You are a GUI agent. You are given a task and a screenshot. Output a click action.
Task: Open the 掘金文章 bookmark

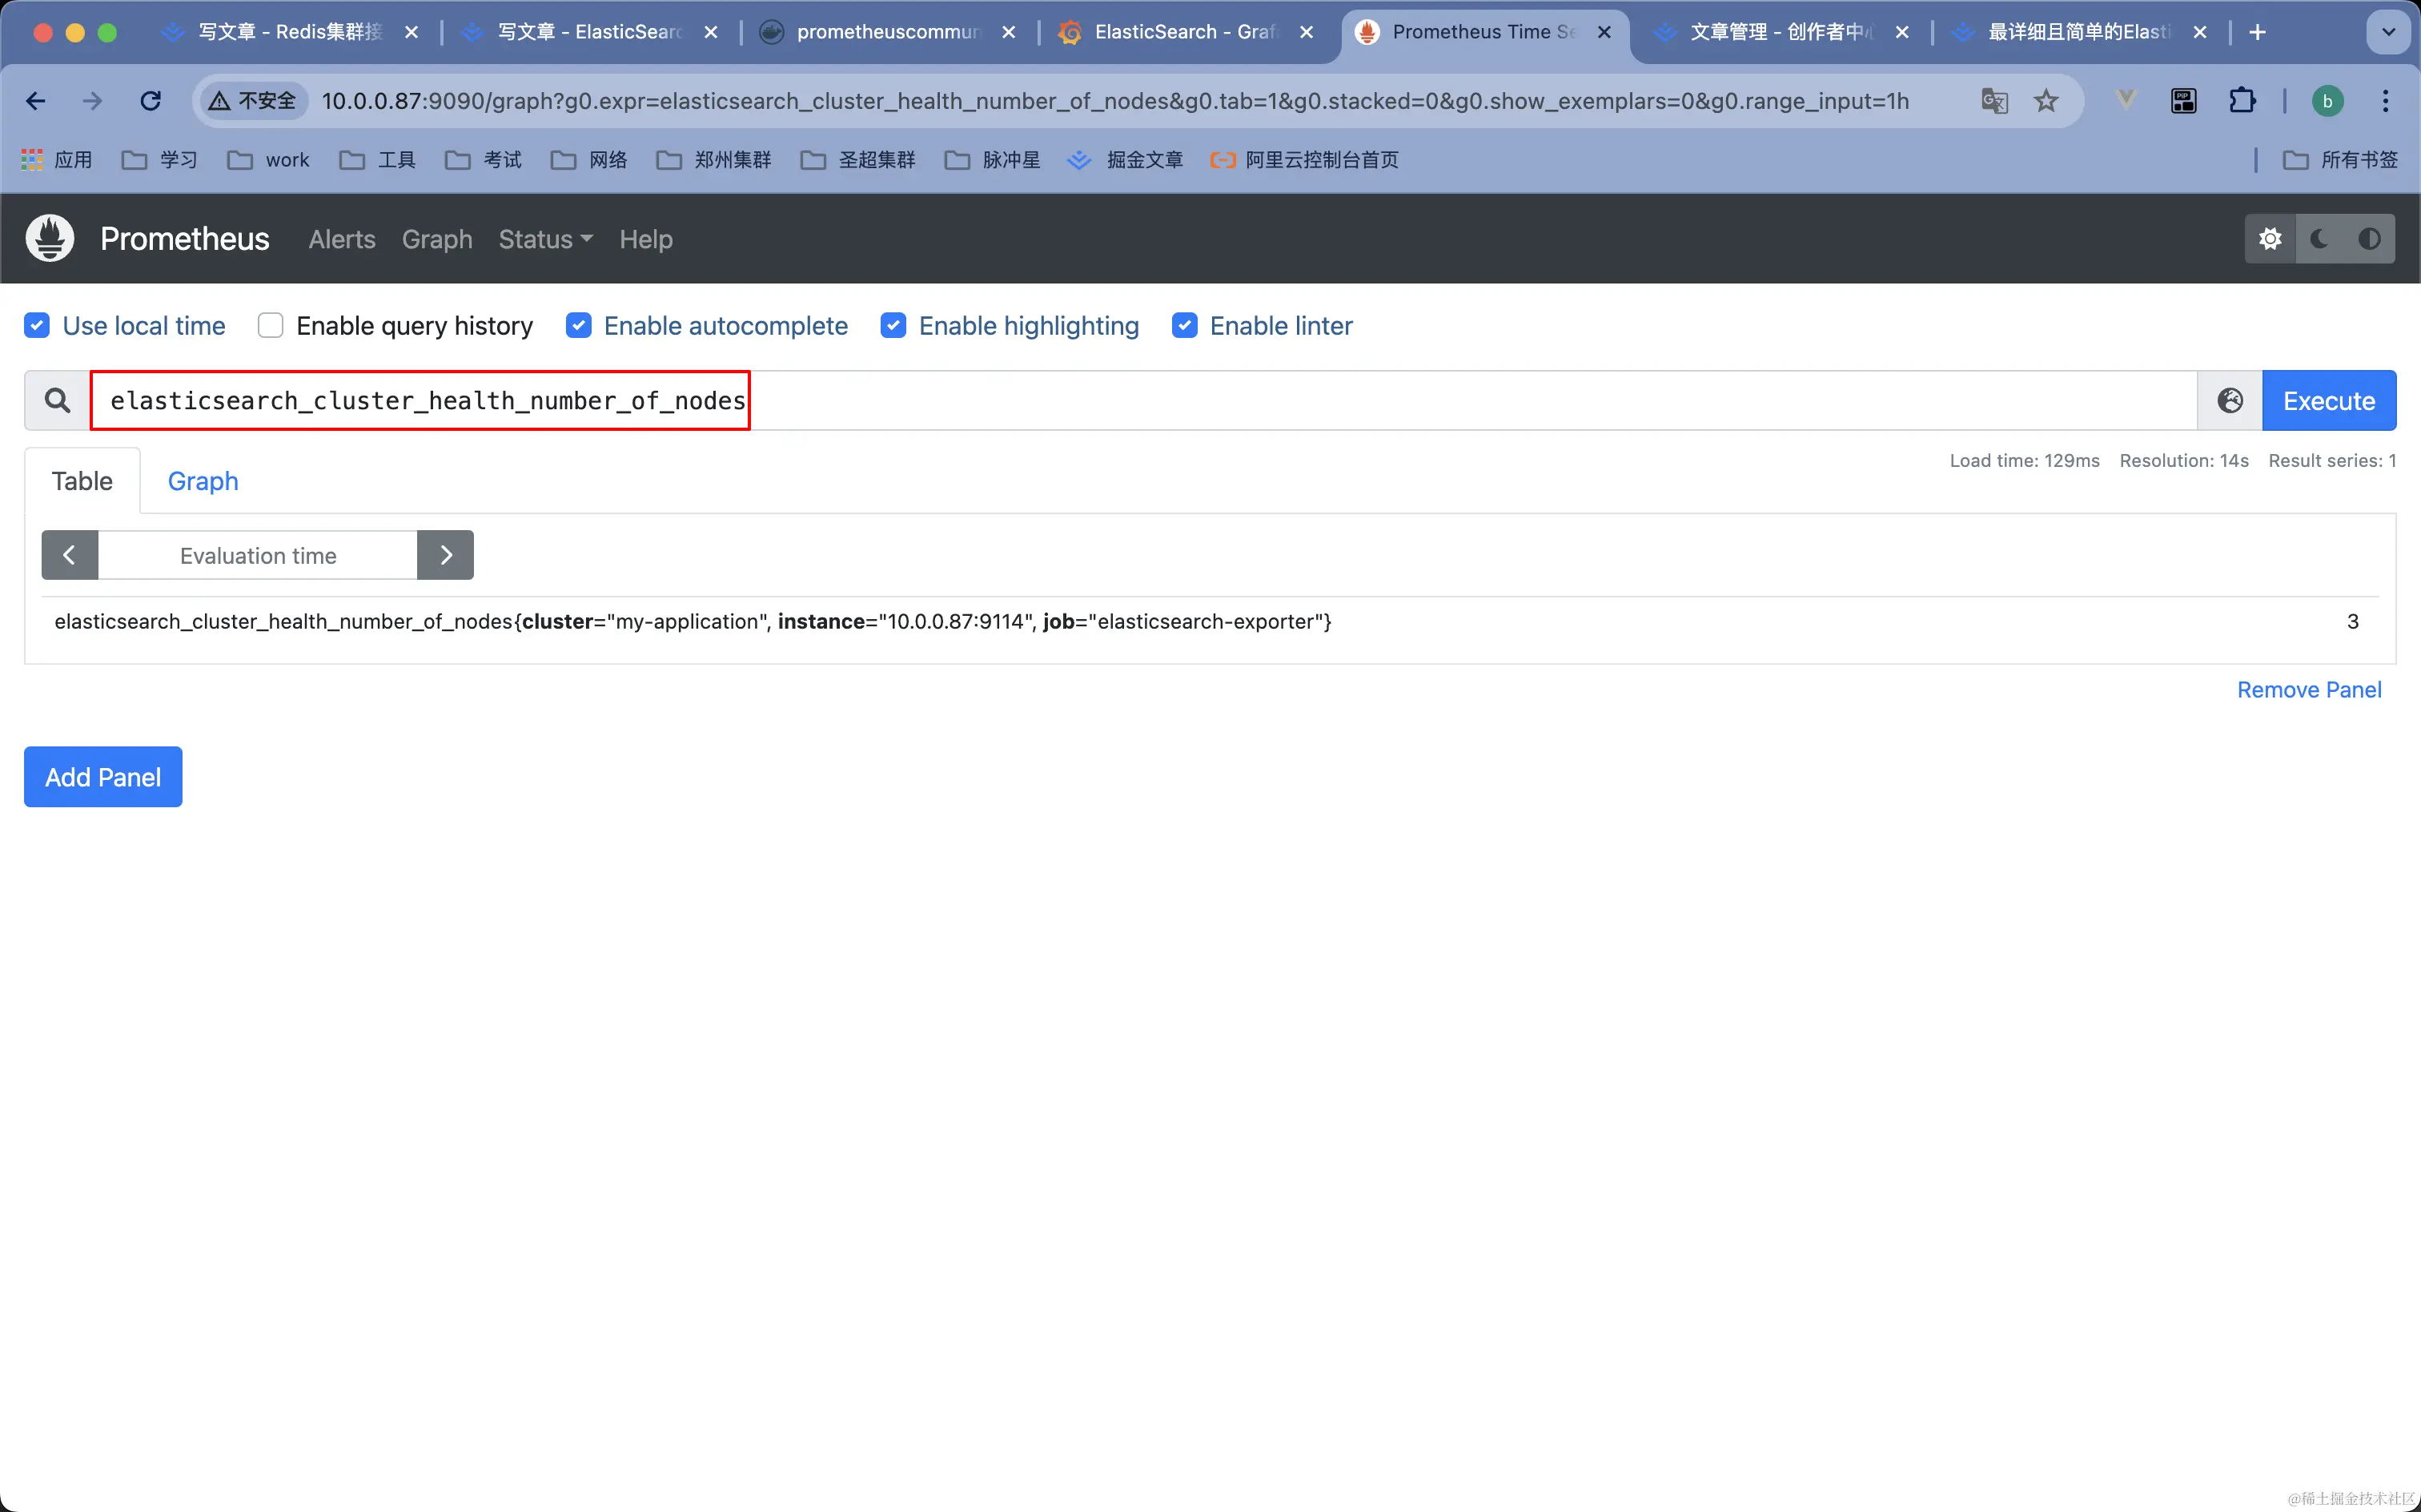[1126, 160]
